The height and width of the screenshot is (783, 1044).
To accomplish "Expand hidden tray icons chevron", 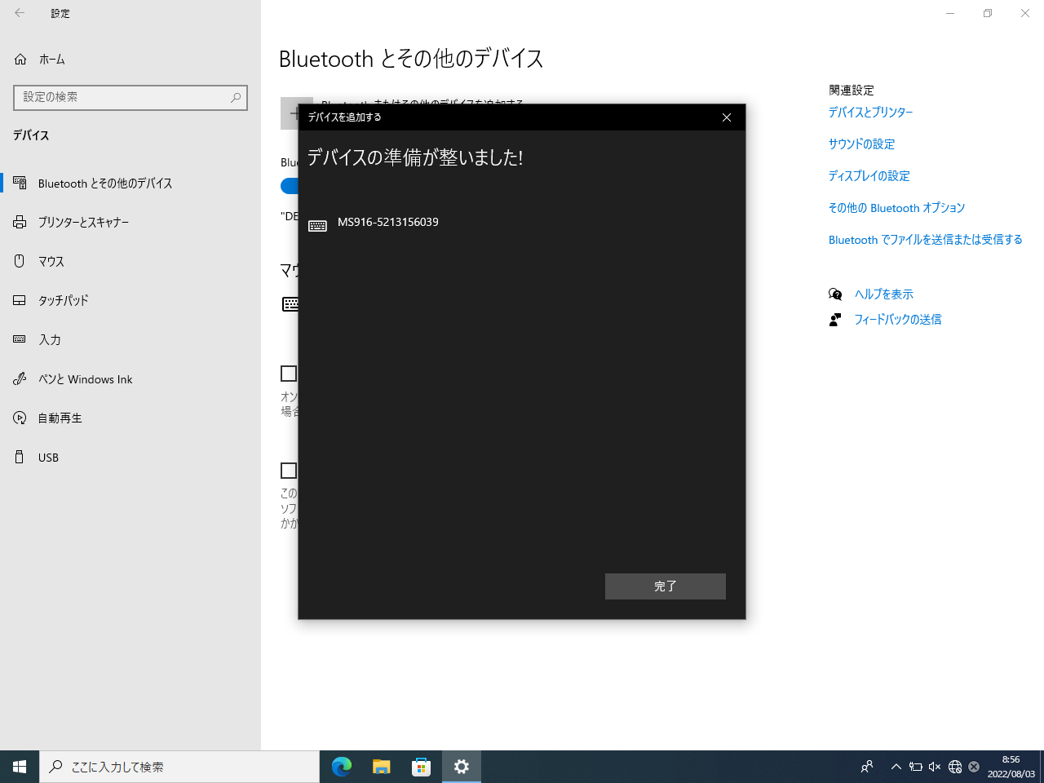I will (896, 767).
